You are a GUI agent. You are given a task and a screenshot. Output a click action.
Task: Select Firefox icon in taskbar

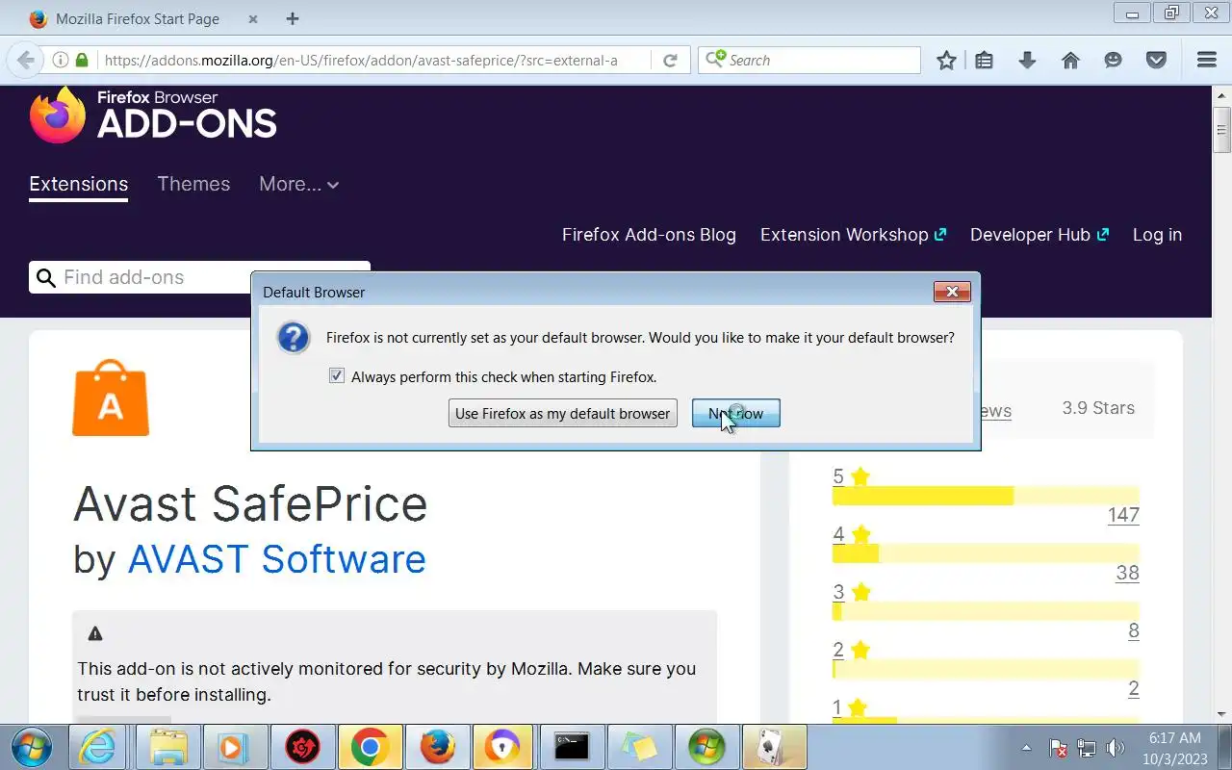[x=437, y=747]
